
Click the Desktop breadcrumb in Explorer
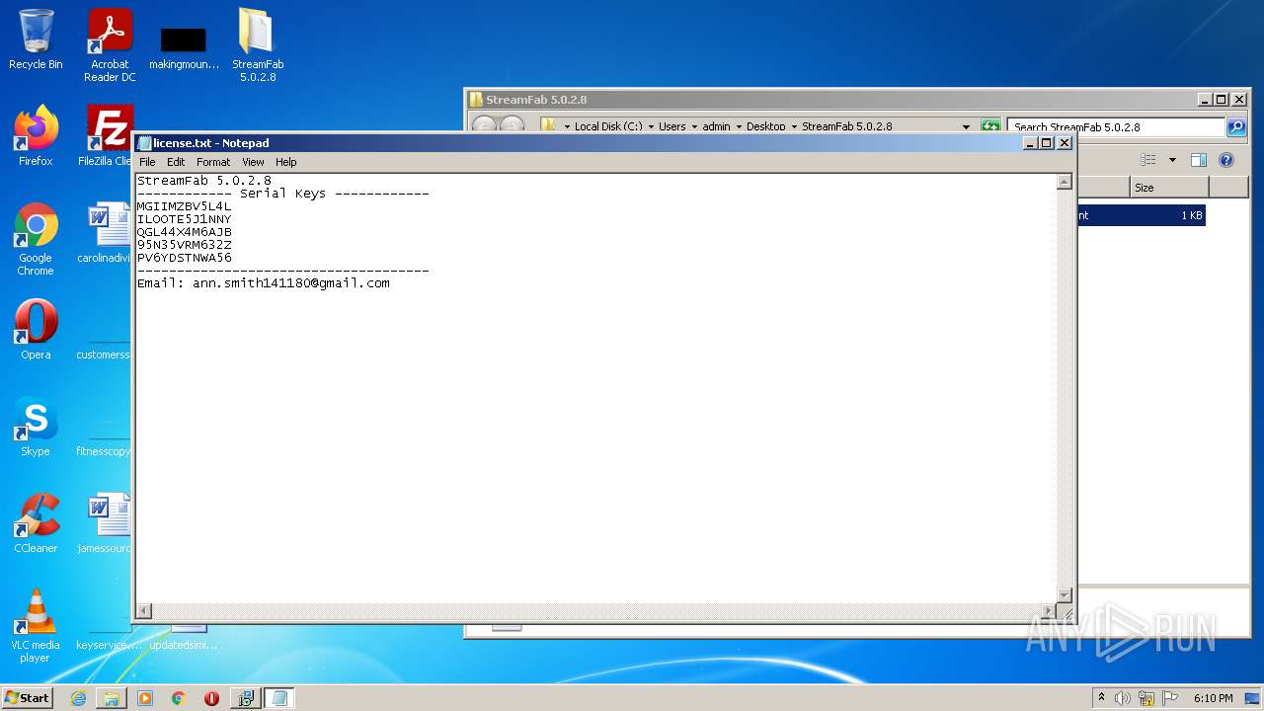766,126
